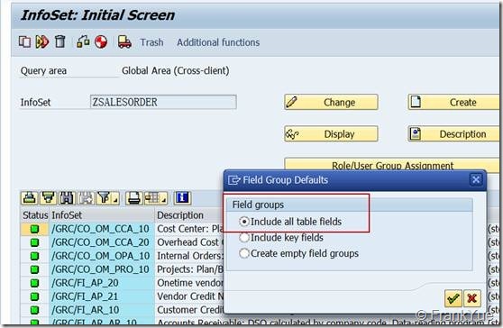This screenshot has height=328, width=503.
Task: Click the Status column header
Action: (x=35, y=215)
